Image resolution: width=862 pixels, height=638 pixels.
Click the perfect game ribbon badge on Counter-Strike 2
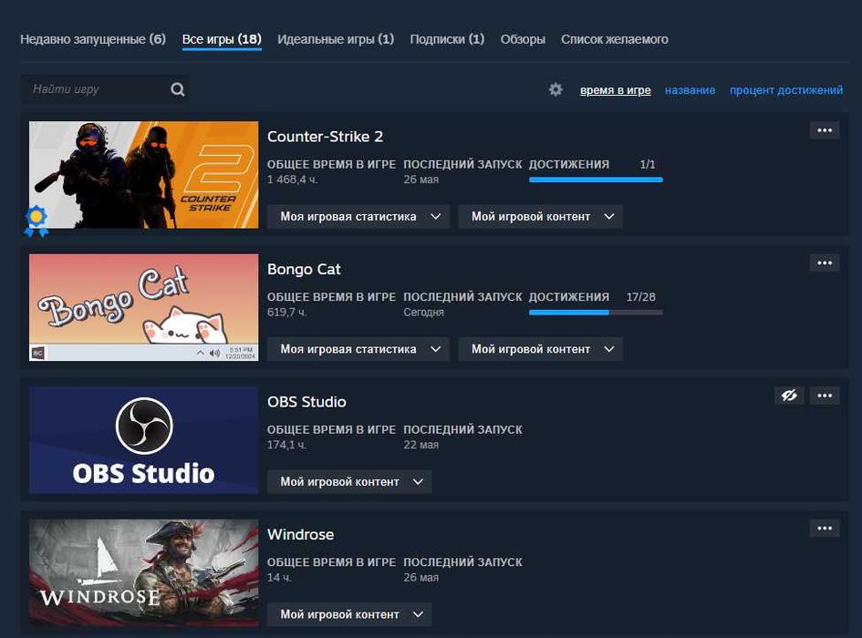click(x=36, y=221)
